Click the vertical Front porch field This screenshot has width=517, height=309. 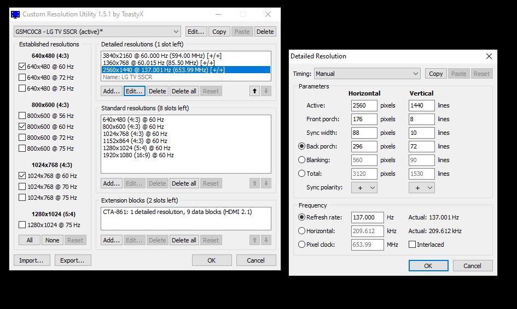422,119
